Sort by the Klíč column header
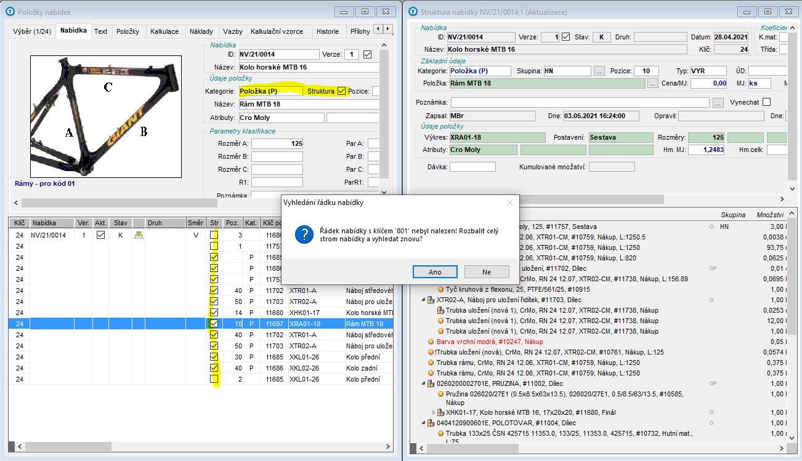 [19, 223]
